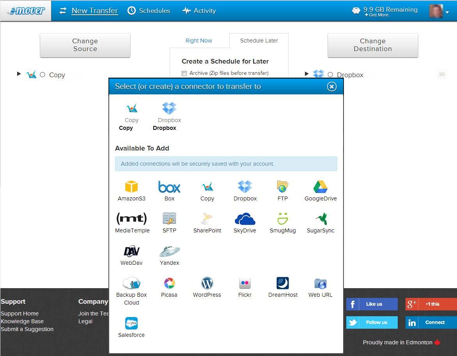Click the Change Source button
The image size is (457, 356).
85,45
